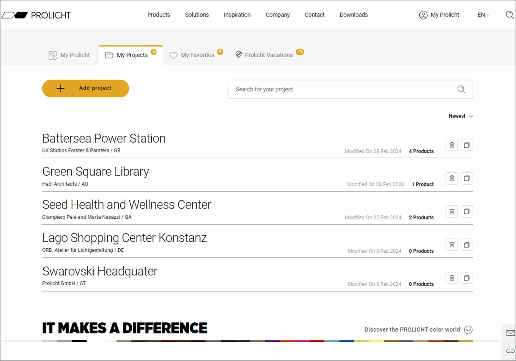
Task: Delete the Swarovski Headquater project
Action: [x=452, y=278]
